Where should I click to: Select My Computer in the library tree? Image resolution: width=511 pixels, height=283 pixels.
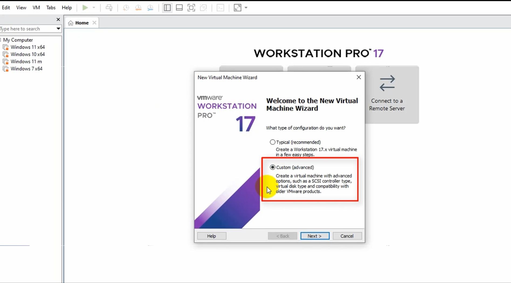point(18,40)
